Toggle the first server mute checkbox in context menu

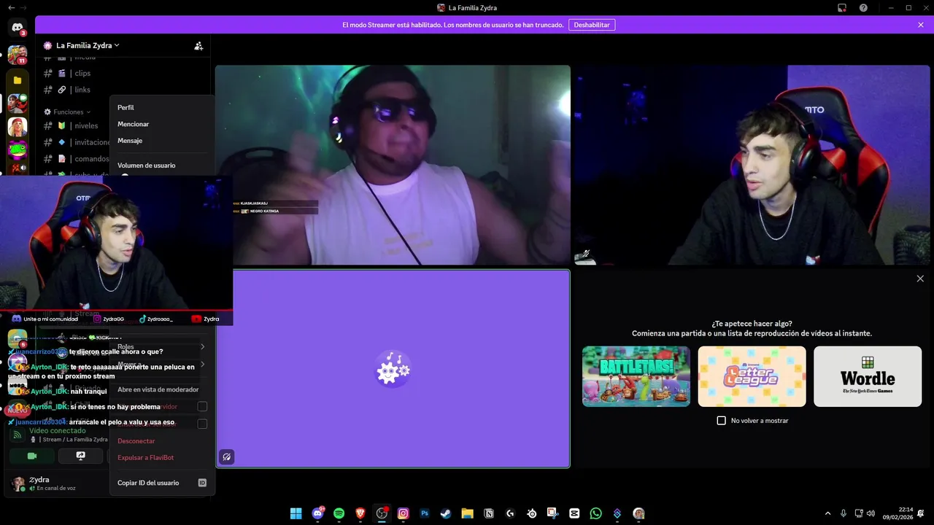tap(202, 406)
